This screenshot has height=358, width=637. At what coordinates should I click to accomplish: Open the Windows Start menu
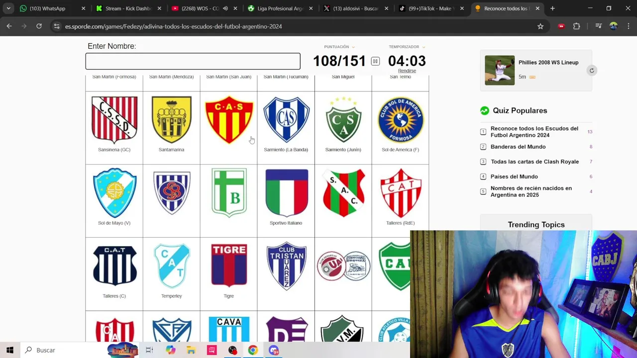[x=10, y=350]
